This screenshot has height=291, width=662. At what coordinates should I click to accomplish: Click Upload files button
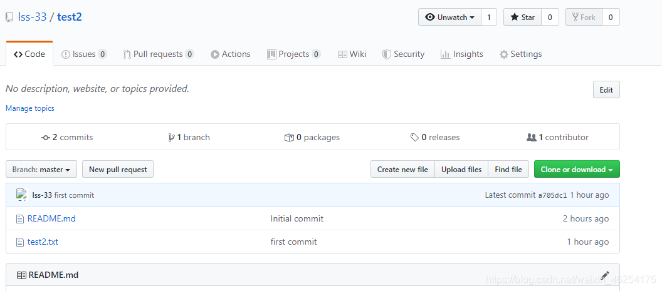pos(461,169)
